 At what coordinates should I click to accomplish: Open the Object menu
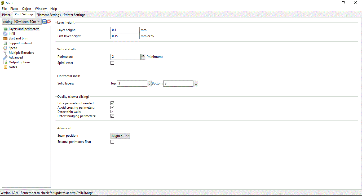tap(27, 9)
